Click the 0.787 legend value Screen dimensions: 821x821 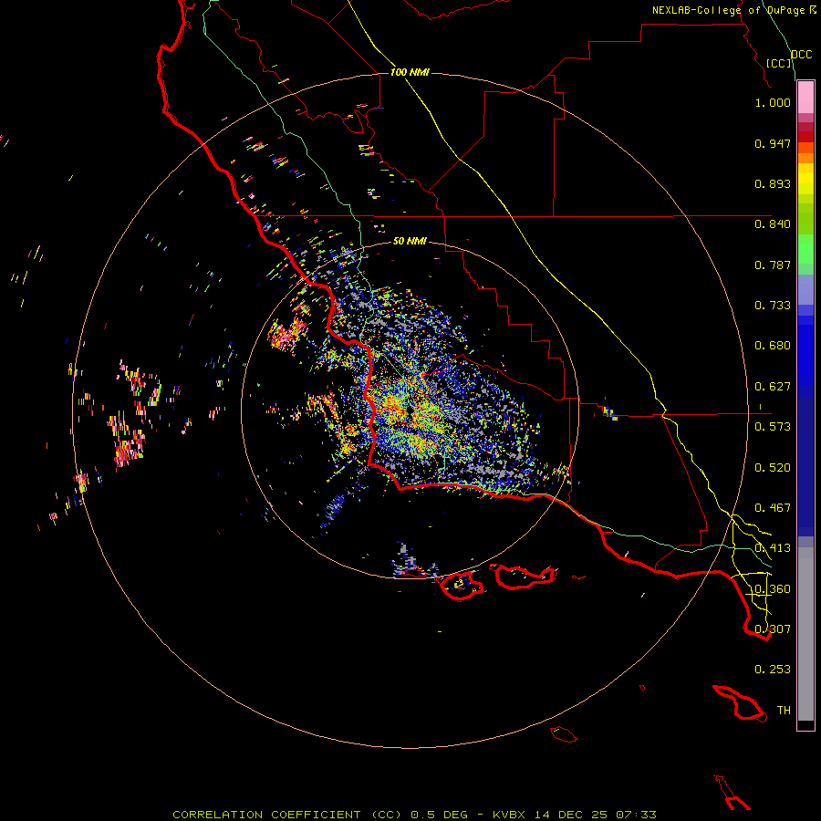point(773,265)
